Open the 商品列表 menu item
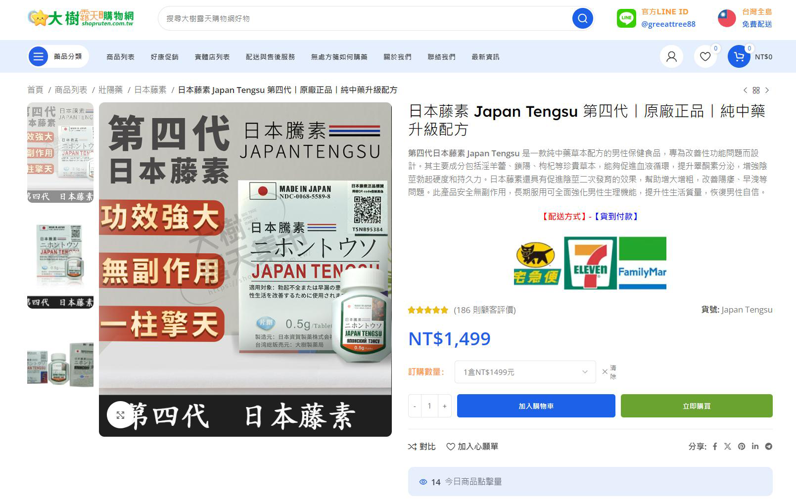This screenshot has height=502, width=796. point(120,57)
